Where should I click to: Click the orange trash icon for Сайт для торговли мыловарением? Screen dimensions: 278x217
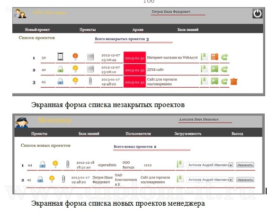pos(234,82)
